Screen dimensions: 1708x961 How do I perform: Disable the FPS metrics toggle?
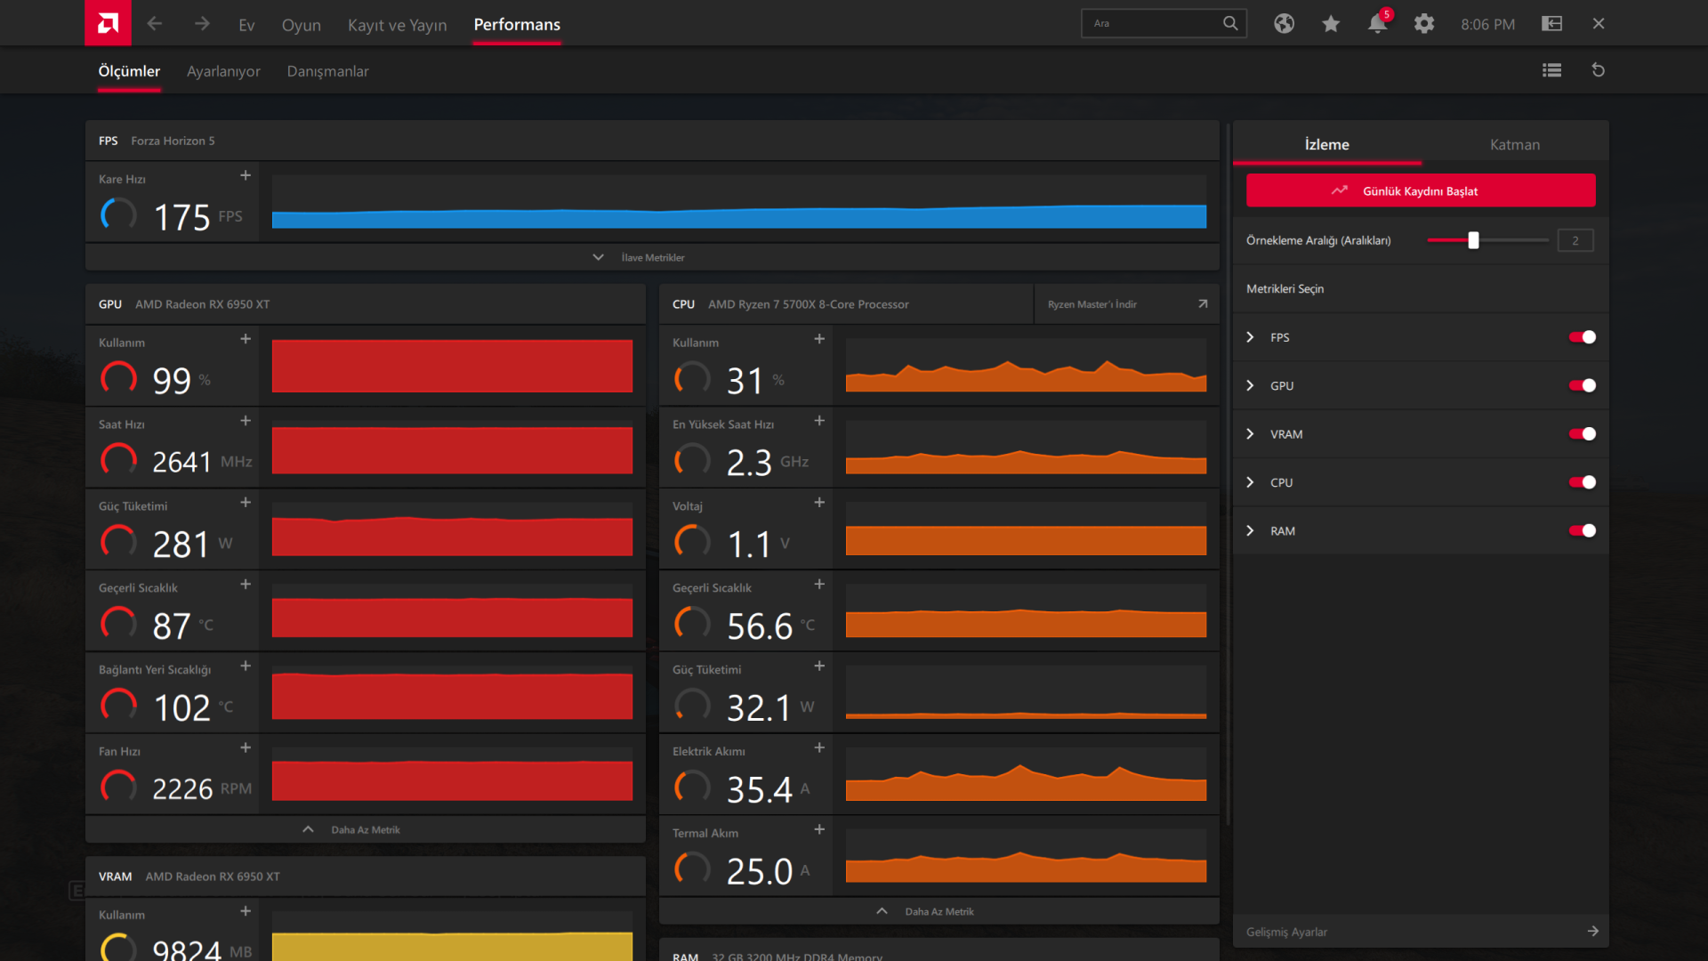point(1582,337)
